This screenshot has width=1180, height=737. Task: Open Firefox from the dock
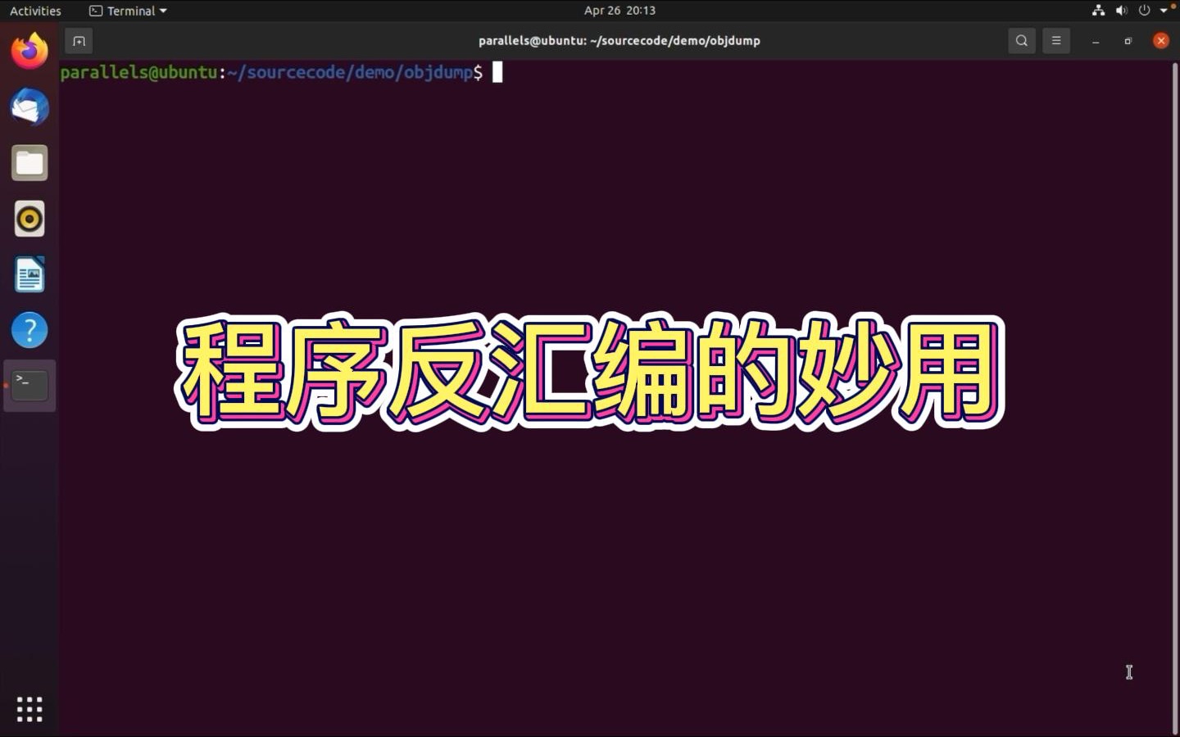pyautogui.click(x=29, y=52)
